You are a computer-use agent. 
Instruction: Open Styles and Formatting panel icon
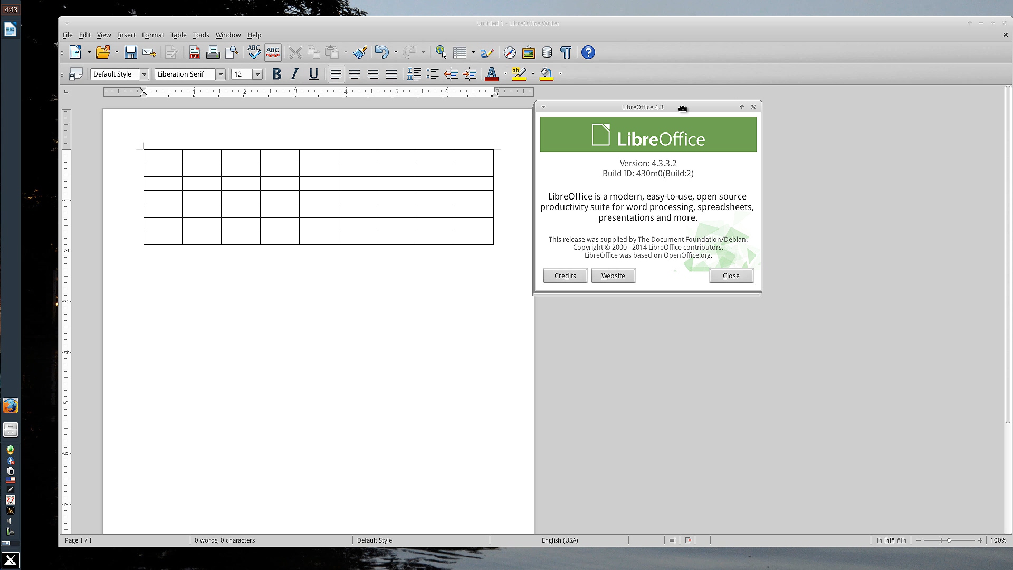tap(76, 74)
